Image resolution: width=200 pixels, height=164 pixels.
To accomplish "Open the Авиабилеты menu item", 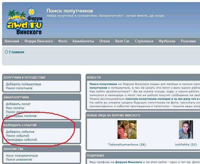I will (x=83, y=41).
